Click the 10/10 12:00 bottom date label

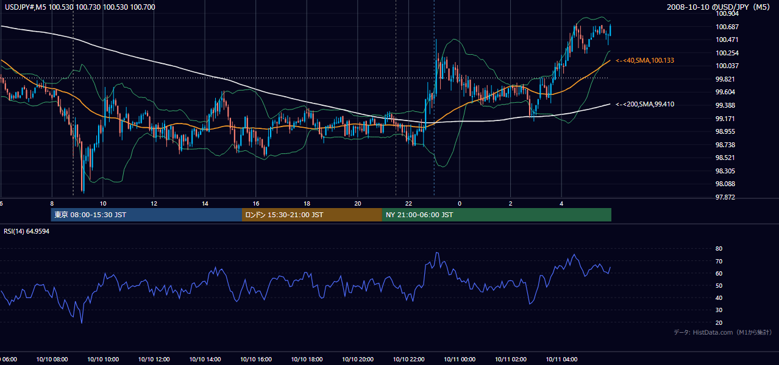pyautogui.click(x=154, y=360)
